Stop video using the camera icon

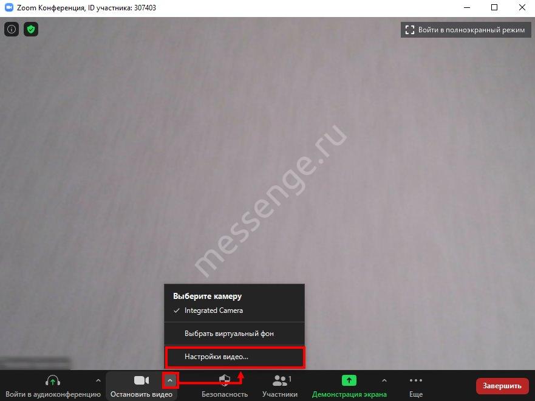pyautogui.click(x=141, y=381)
